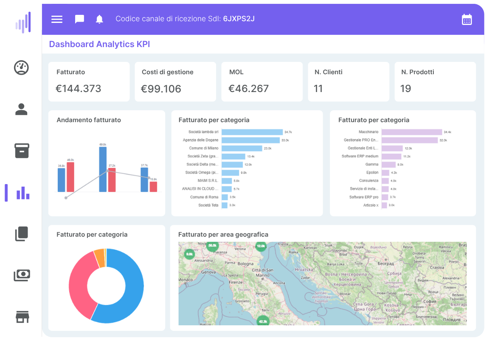Click the Consulenza category label
The image size is (489, 341).
pos(368,181)
